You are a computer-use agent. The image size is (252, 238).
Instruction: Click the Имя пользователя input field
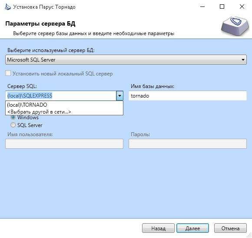point(64,143)
